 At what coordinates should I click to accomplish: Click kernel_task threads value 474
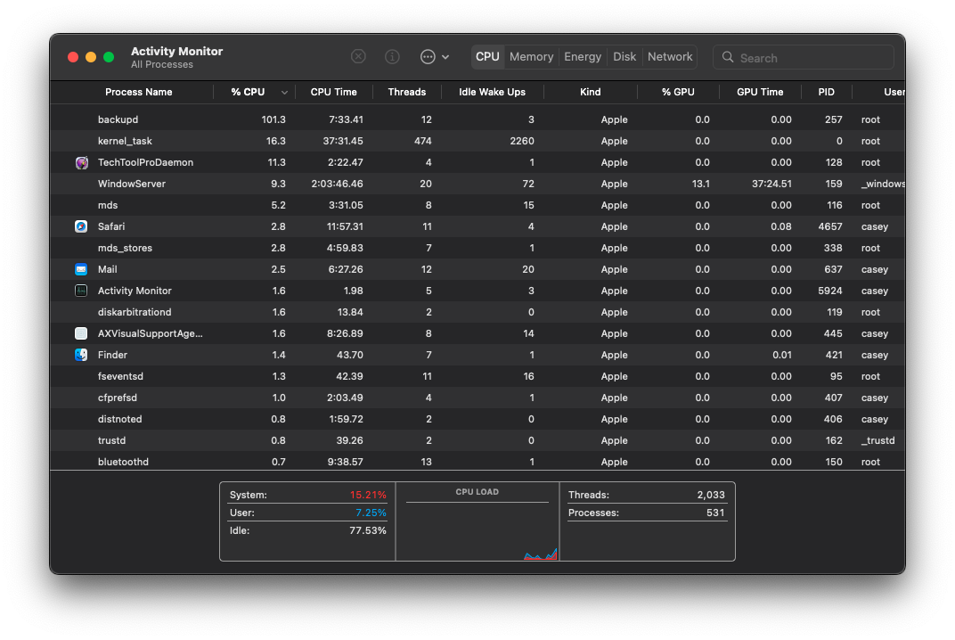pyautogui.click(x=422, y=141)
